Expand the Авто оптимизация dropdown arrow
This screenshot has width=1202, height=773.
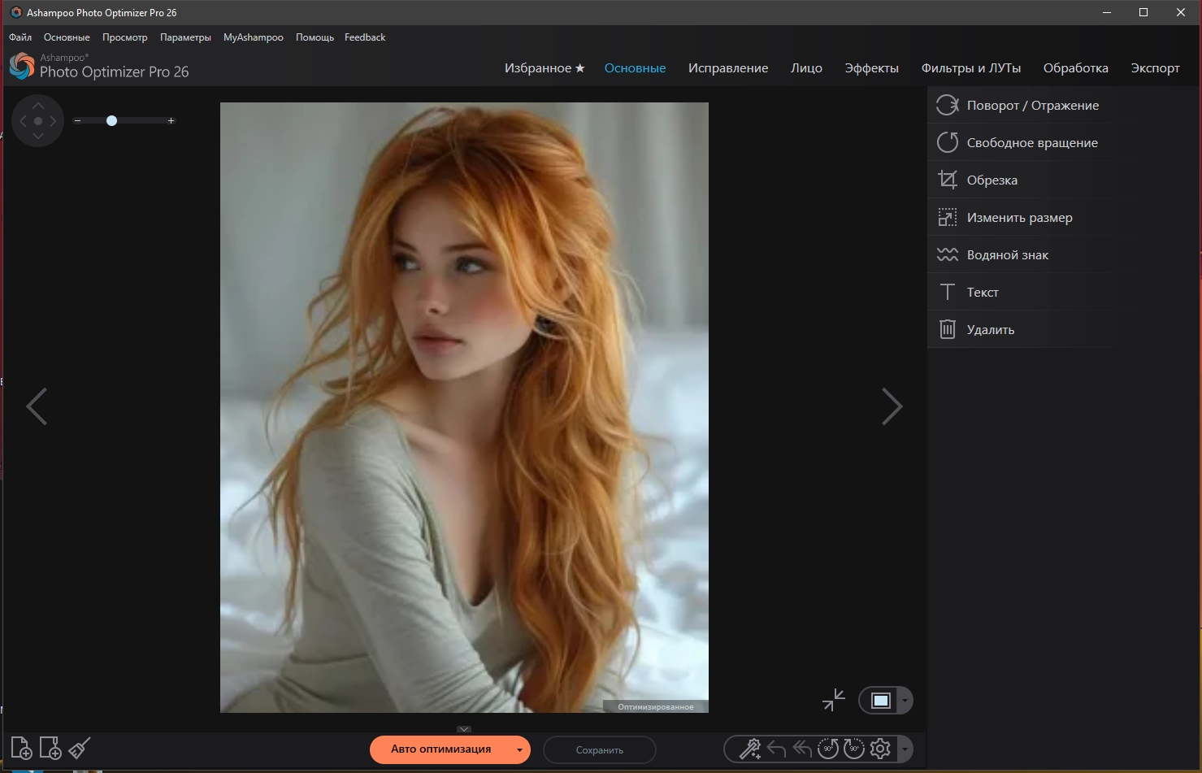519,750
